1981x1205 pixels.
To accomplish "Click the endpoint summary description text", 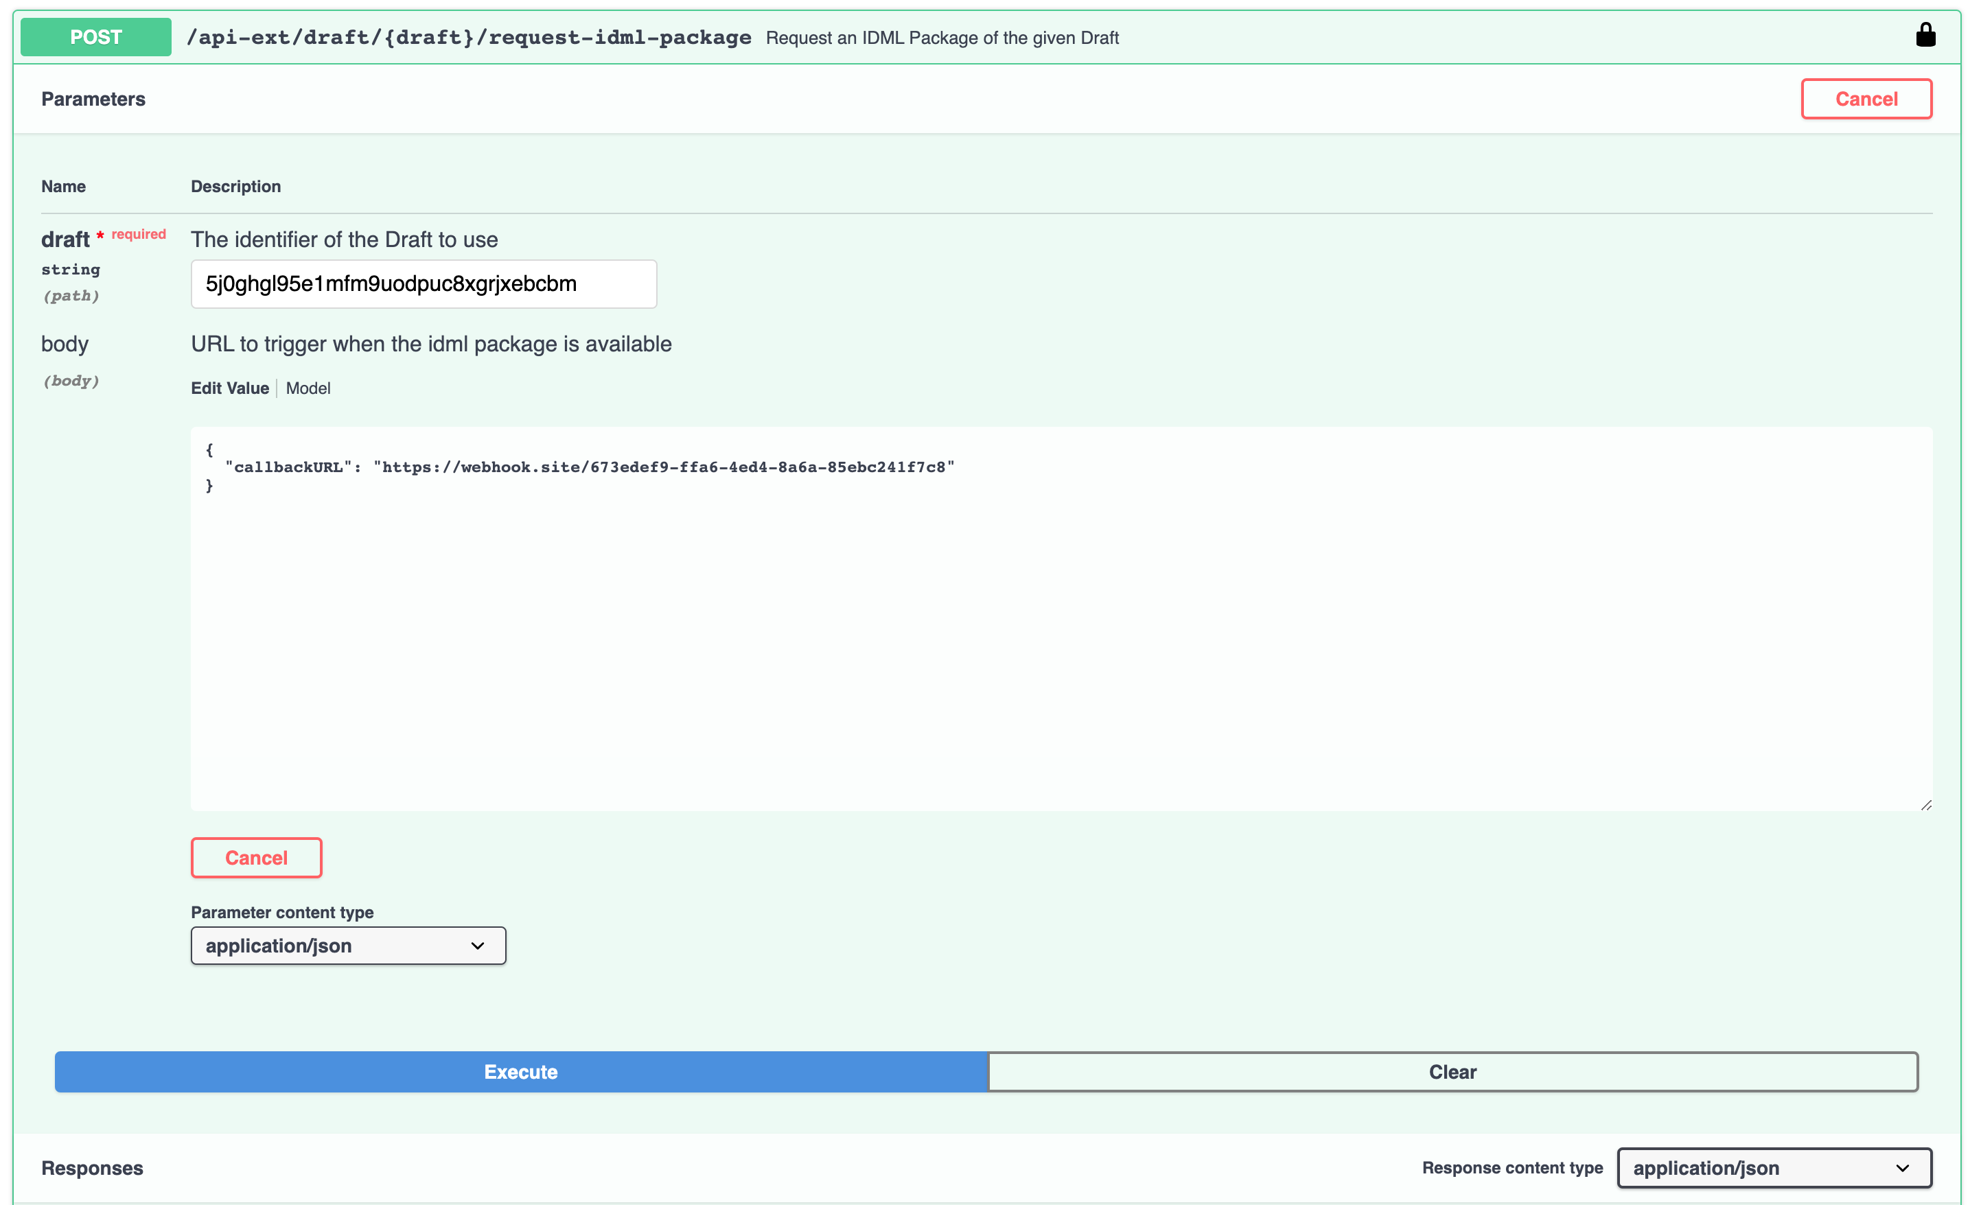I will pyautogui.click(x=942, y=38).
